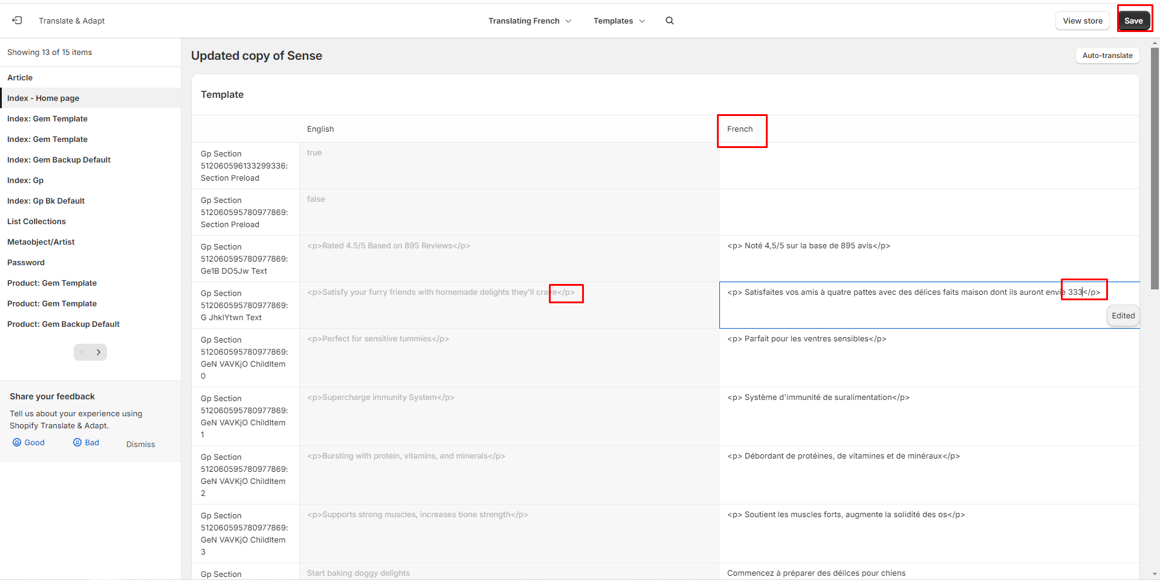Run Auto-translate on this template
The image size is (1160, 580).
[1107, 56]
